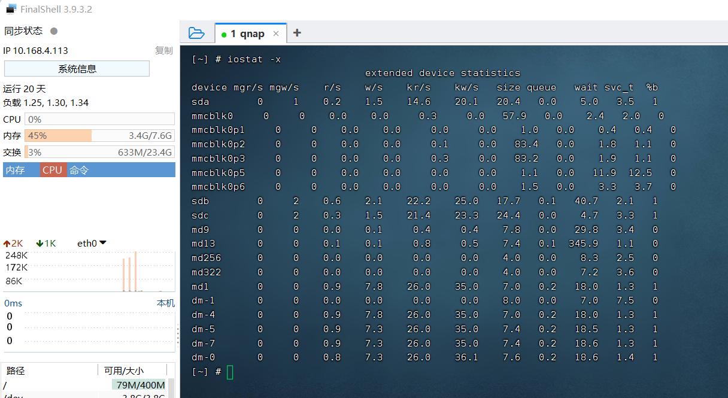728x398 pixels.
Task: Select the CPU process column header
Action: (x=52, y=170)
